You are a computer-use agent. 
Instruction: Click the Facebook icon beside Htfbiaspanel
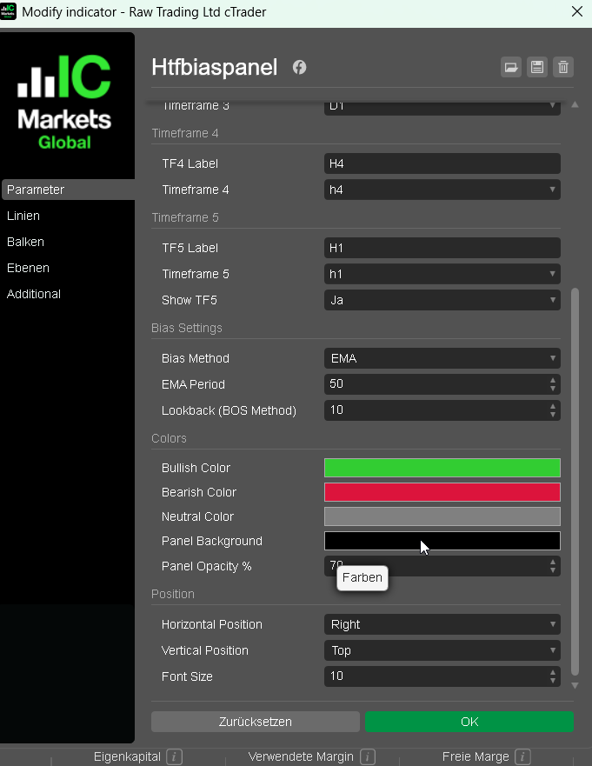299,68
